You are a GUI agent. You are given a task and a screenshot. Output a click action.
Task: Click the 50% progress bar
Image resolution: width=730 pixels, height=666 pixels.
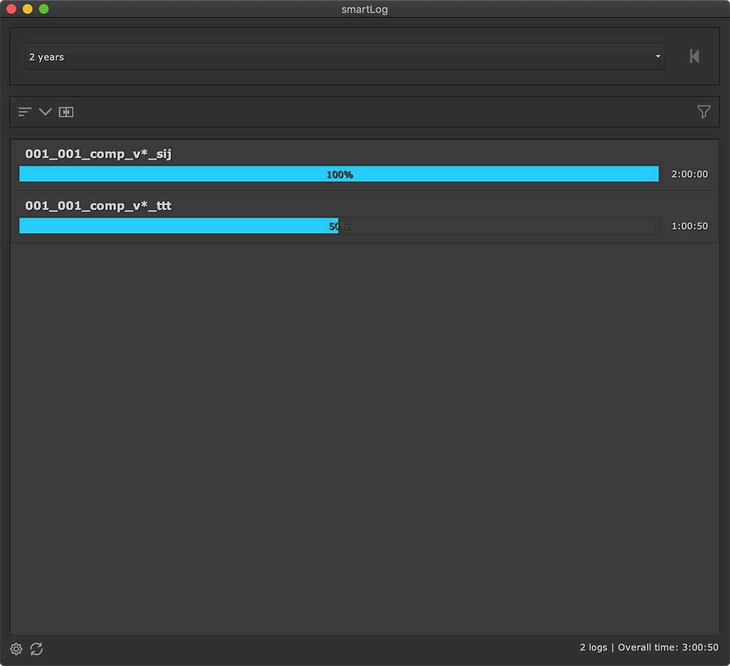pos(339,226)
